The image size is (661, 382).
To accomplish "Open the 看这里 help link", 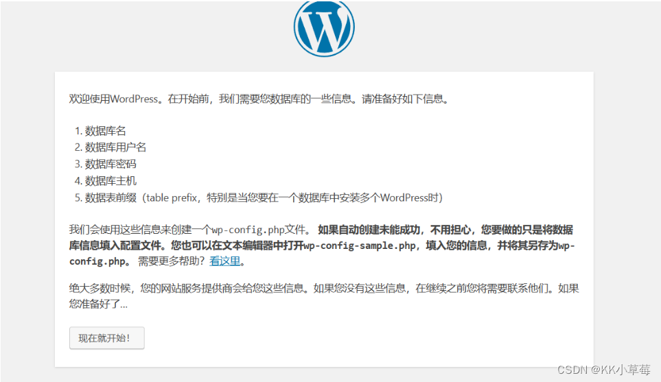I will click(x=224, y=261).
